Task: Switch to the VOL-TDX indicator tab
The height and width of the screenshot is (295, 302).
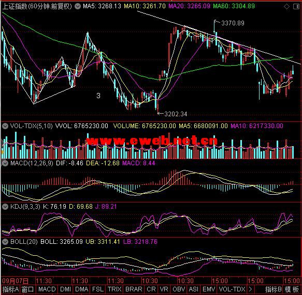Action: pos(232,289)
